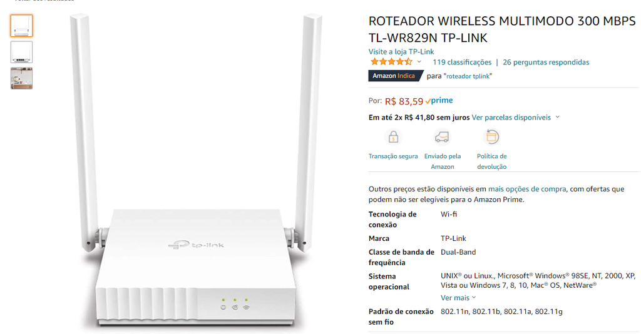Click the mais opções de compra link

(527, 189)
